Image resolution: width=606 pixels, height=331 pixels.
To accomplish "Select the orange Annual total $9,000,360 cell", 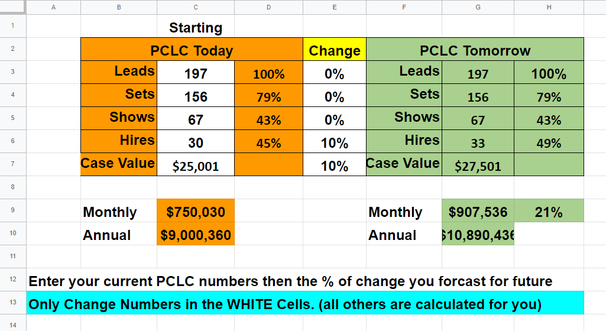I will [196, 235].
